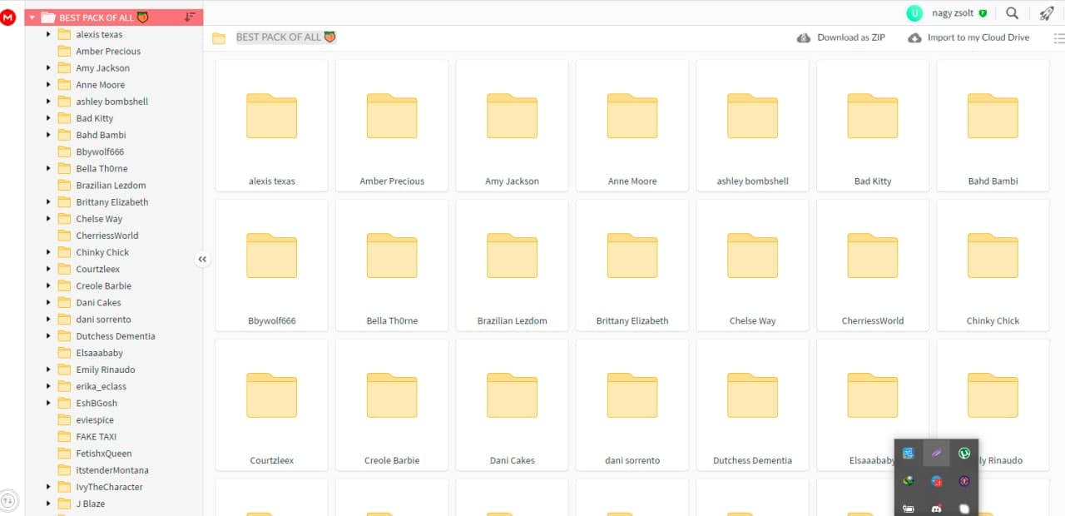Click the rocket icon in top bar
The width and height of the screenshot is (1065, 516).
(x=1047, y=13)
